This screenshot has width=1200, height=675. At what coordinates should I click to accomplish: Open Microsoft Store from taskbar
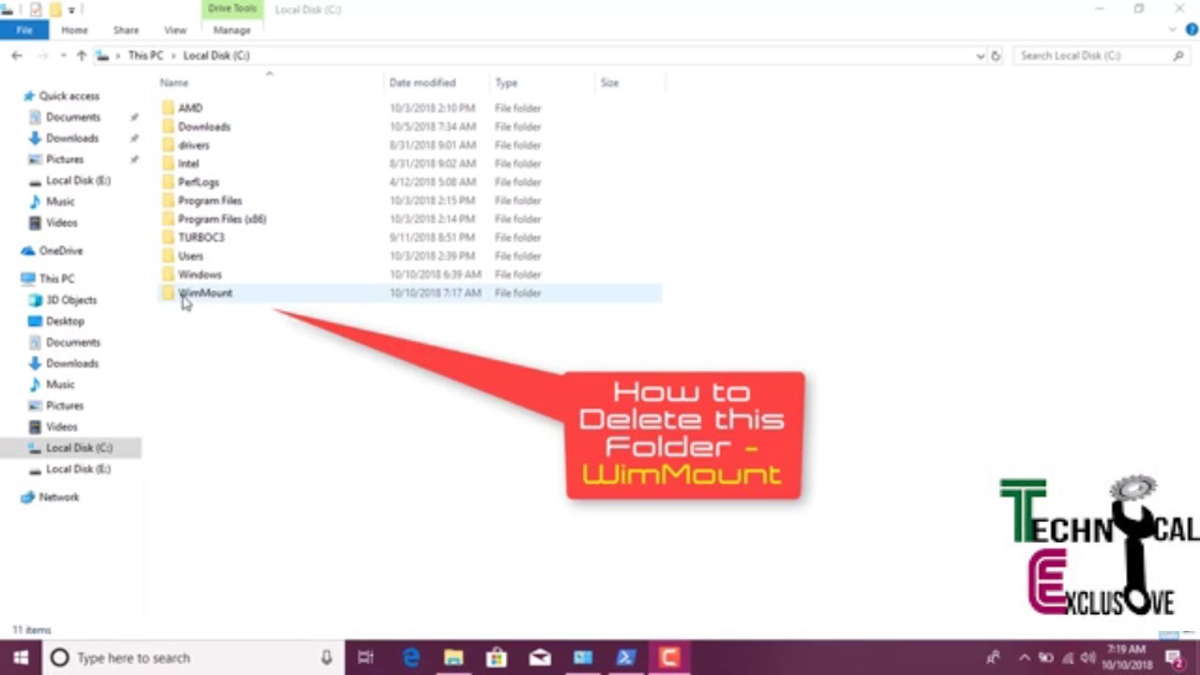click(496, 657)
